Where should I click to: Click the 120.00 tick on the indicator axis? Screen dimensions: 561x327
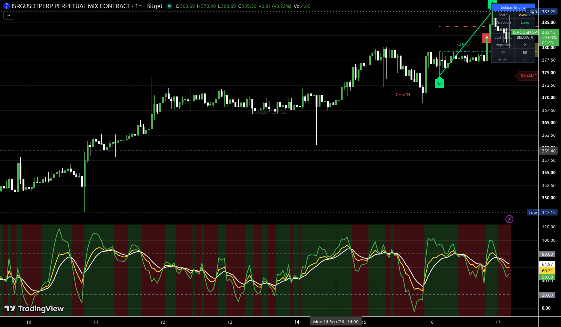click(x=549, y=227)
